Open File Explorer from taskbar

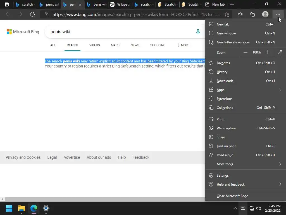(21, 208)
